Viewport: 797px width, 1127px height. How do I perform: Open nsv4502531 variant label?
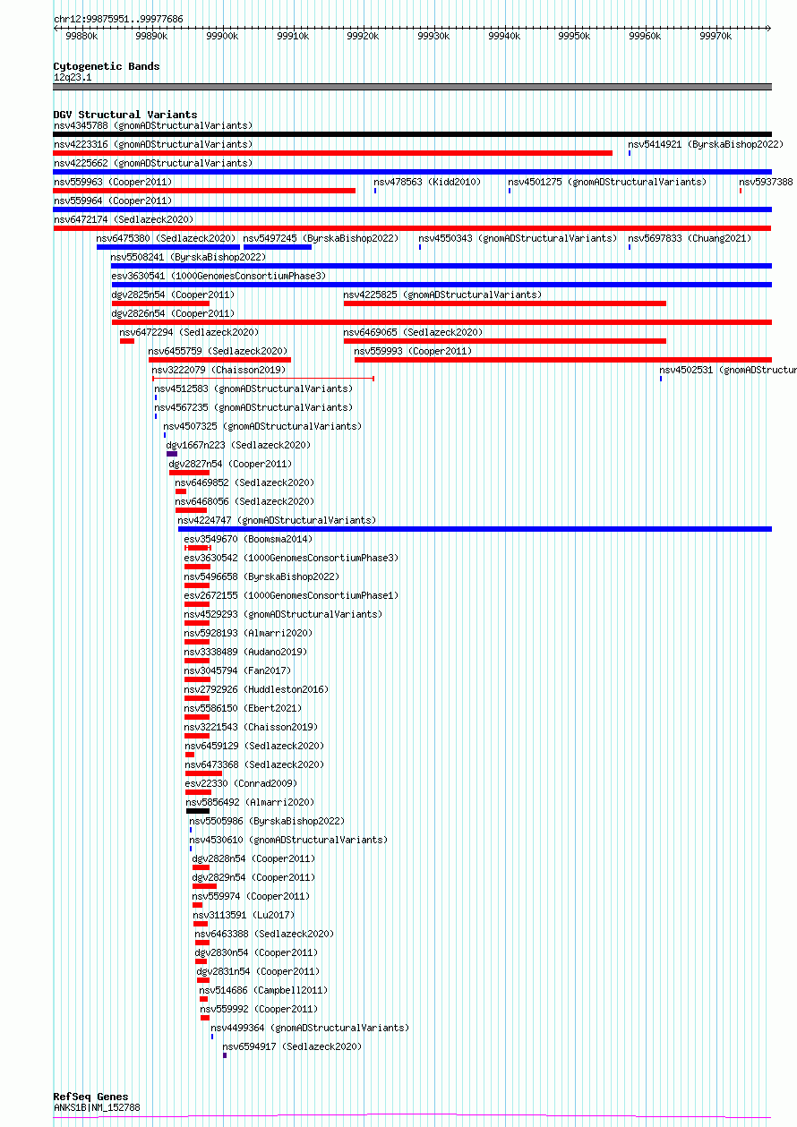728,370
